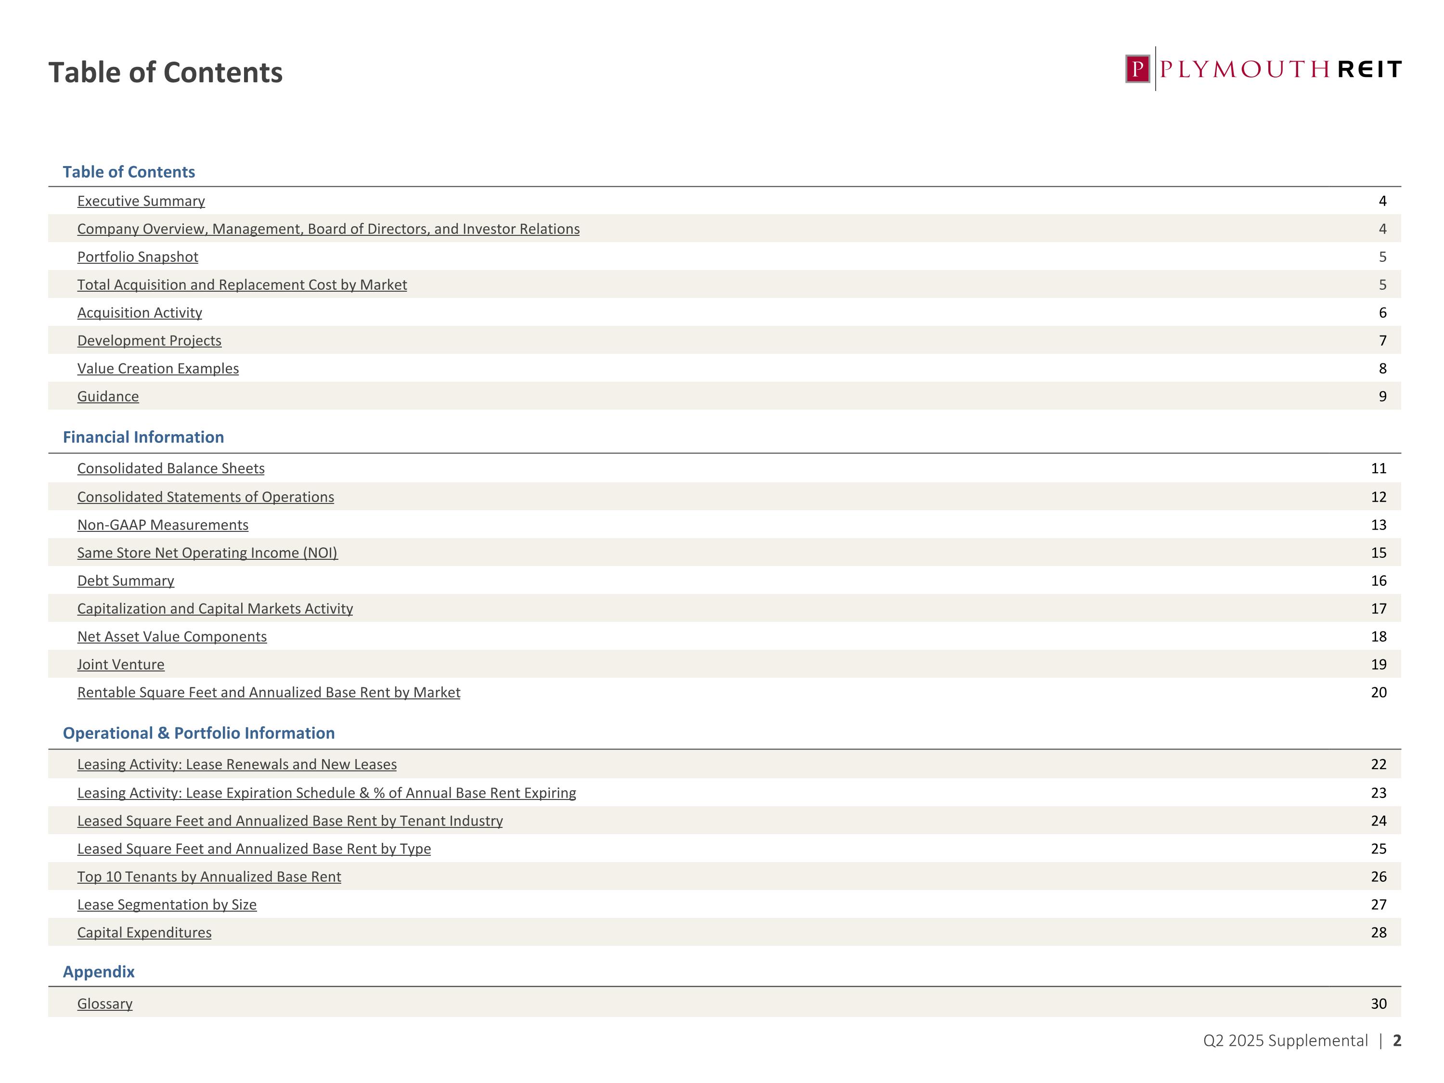
Task: Open Total Acquisition and Replacement Cost by Market
Action: [242, 284]
